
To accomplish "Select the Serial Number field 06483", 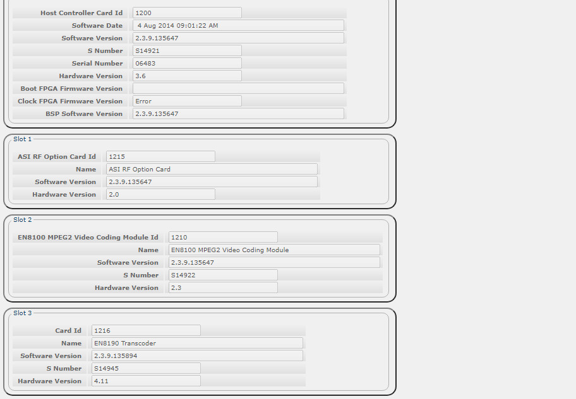I will 187,63.
